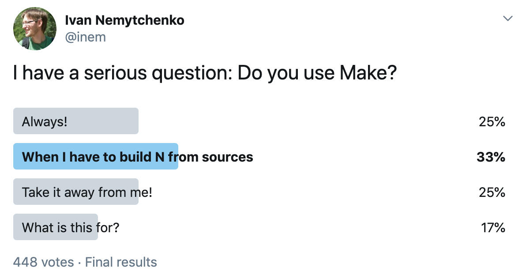526x279 pixels.
Task: Expand the tweet options chevron
Action: [508, 19]
